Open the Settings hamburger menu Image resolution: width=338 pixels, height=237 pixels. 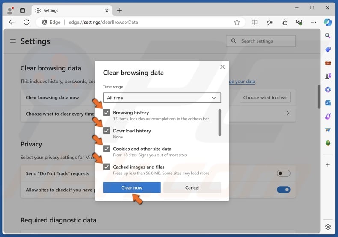pyautogui.click(x=13, y=41)
